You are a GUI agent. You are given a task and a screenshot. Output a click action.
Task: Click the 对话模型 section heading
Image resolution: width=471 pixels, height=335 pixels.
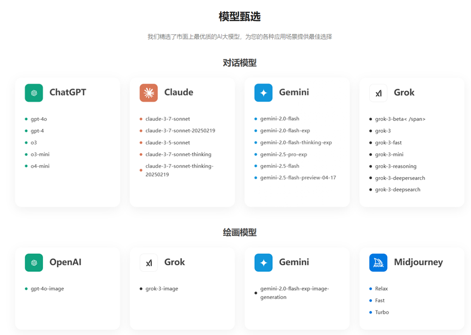tap(240, 63)
